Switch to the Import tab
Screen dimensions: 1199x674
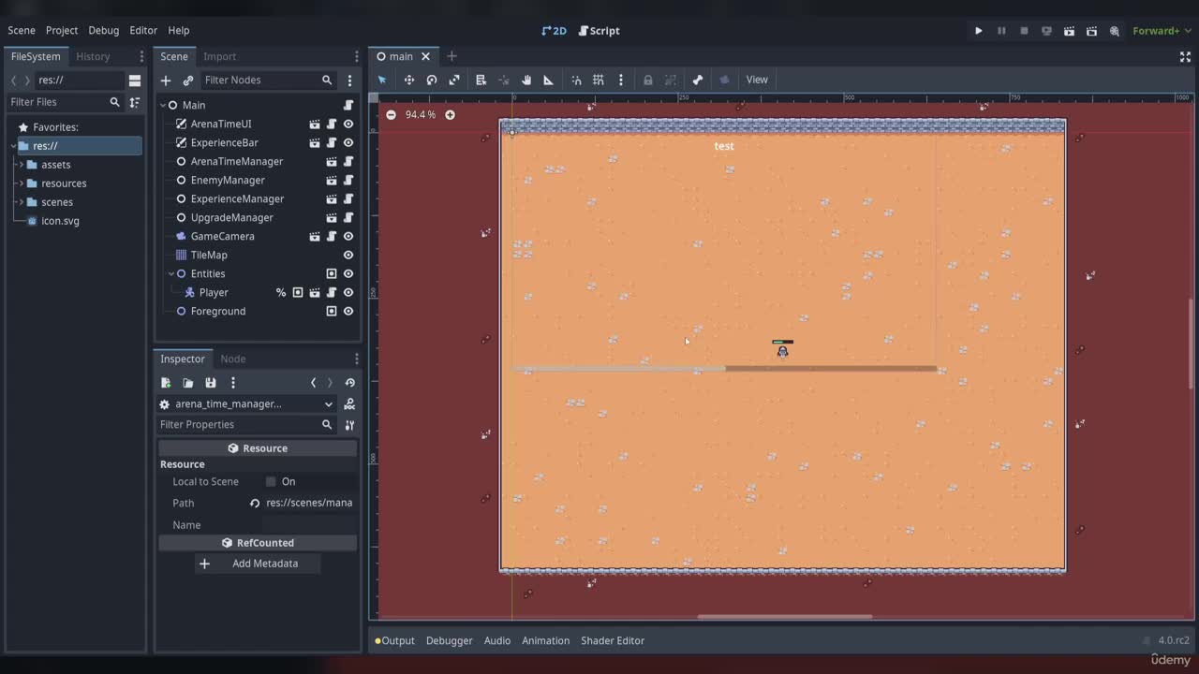[x=220, y=56]
